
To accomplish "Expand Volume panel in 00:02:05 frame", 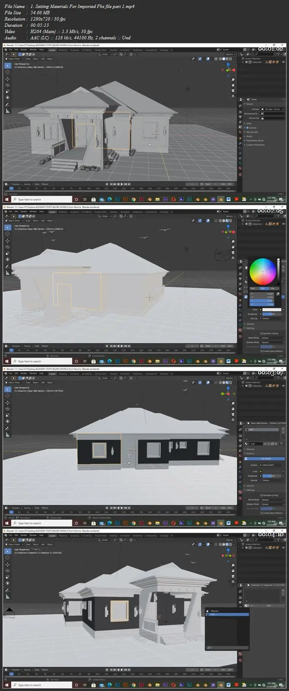I will point(250,324).
